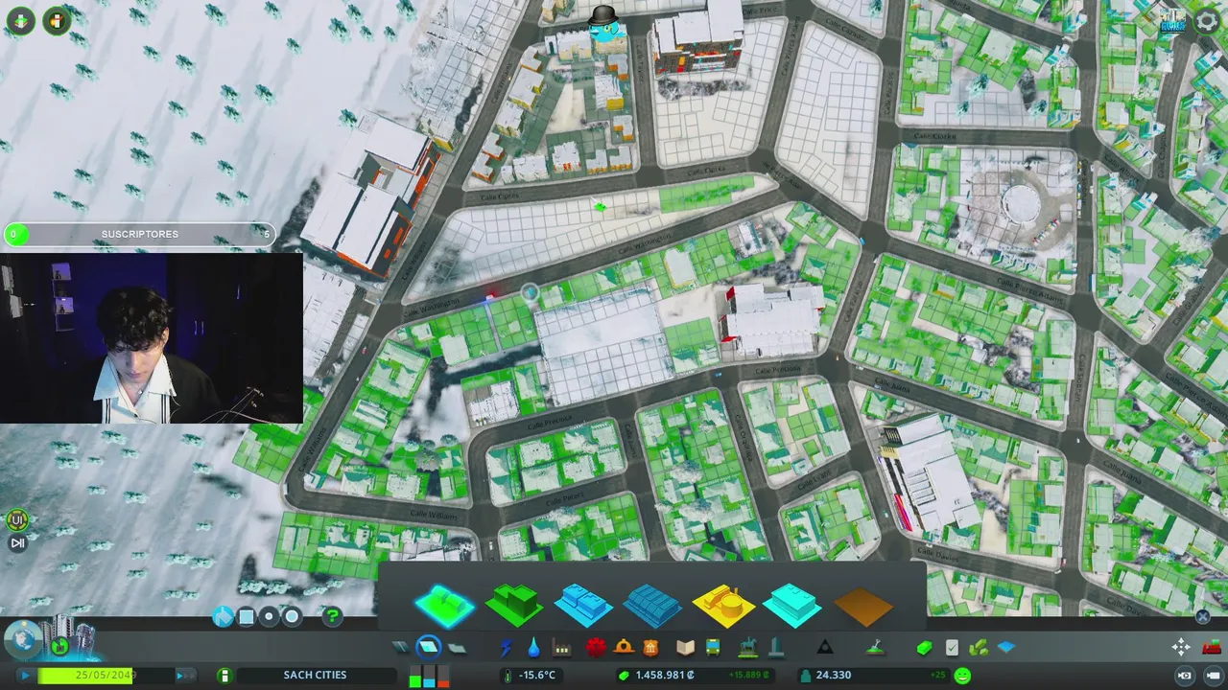Image resolution: width=1228 pixels, height=690 pixels.
Task: Open the Electricity menu
Action: coord(506,649)
